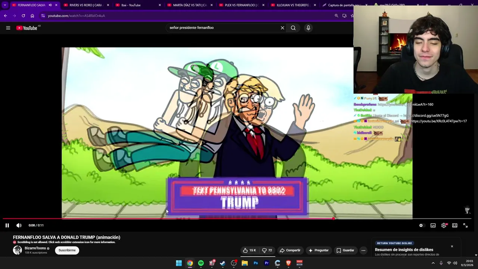Open File Explorer from the taskbar
The image size is (478, 269).
click(x=245, y=263)
